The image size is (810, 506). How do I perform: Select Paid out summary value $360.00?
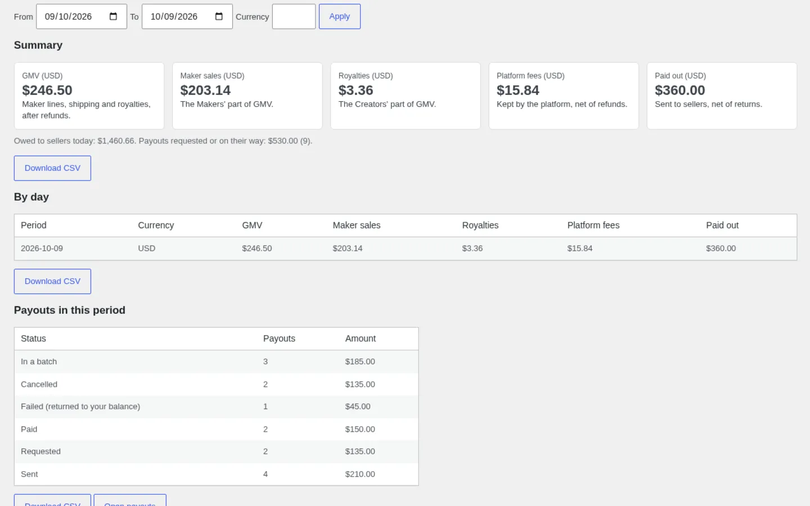click(679, 91)
